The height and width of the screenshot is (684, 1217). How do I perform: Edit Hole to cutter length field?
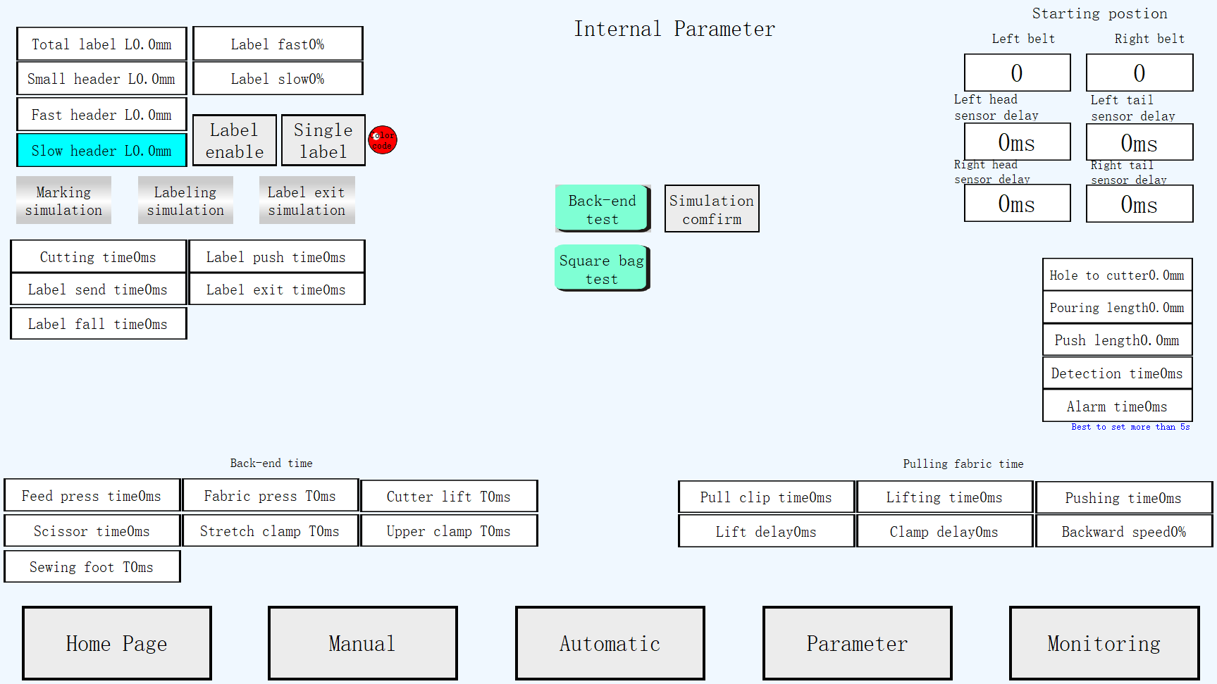pyautogui.click(x=1118, y=275)
